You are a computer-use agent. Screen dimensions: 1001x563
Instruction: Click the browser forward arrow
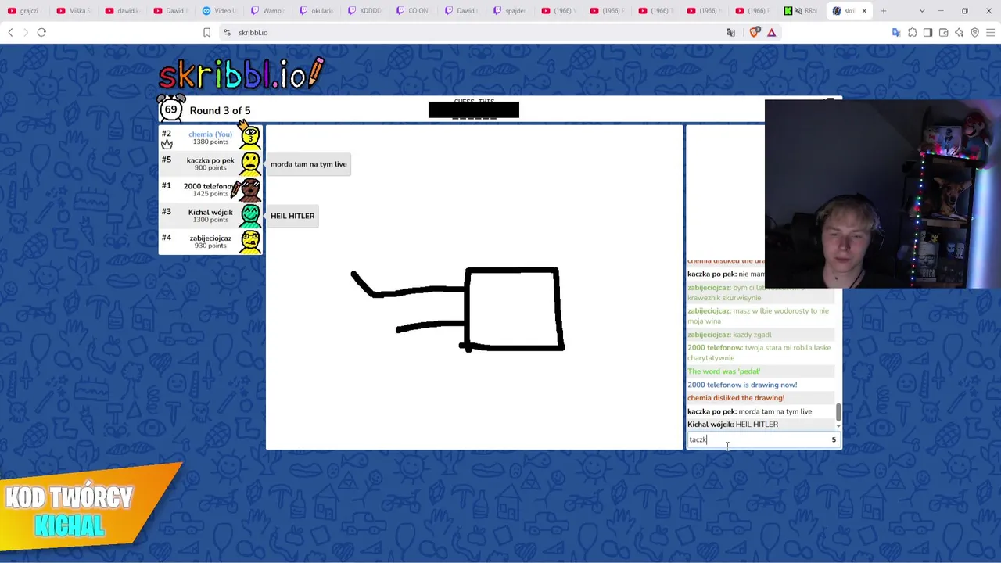(25, 32)
